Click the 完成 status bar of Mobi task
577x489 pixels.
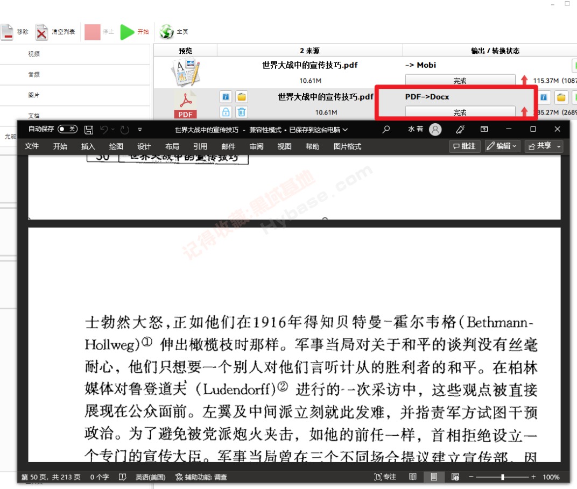(460, 81)
